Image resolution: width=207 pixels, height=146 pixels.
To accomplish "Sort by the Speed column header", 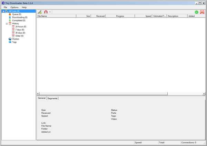I will 144,16.
